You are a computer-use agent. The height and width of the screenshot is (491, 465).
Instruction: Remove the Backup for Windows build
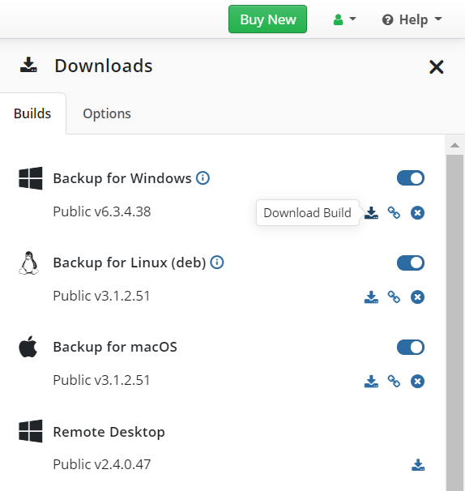tap(417, 212)
